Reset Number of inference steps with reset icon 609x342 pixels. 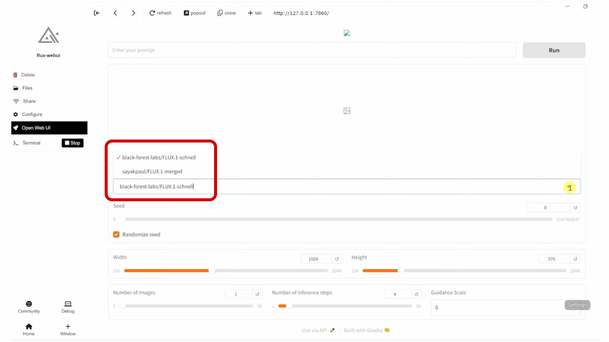(x=416, y=294)
